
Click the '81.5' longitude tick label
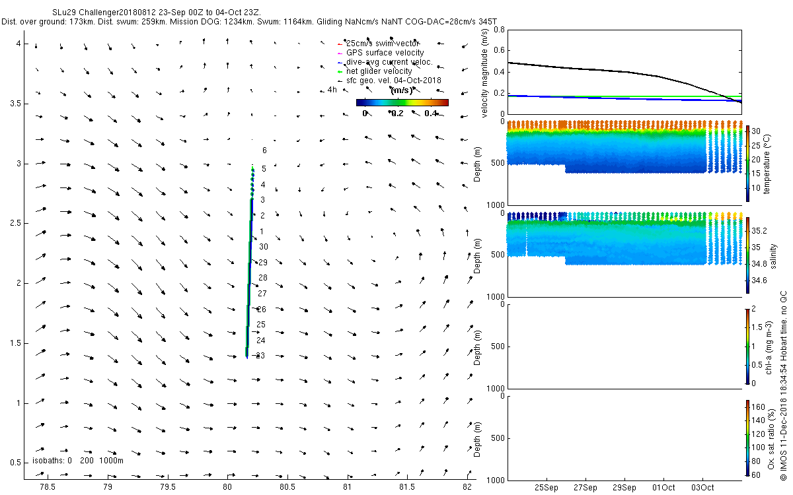coord(408,488)
